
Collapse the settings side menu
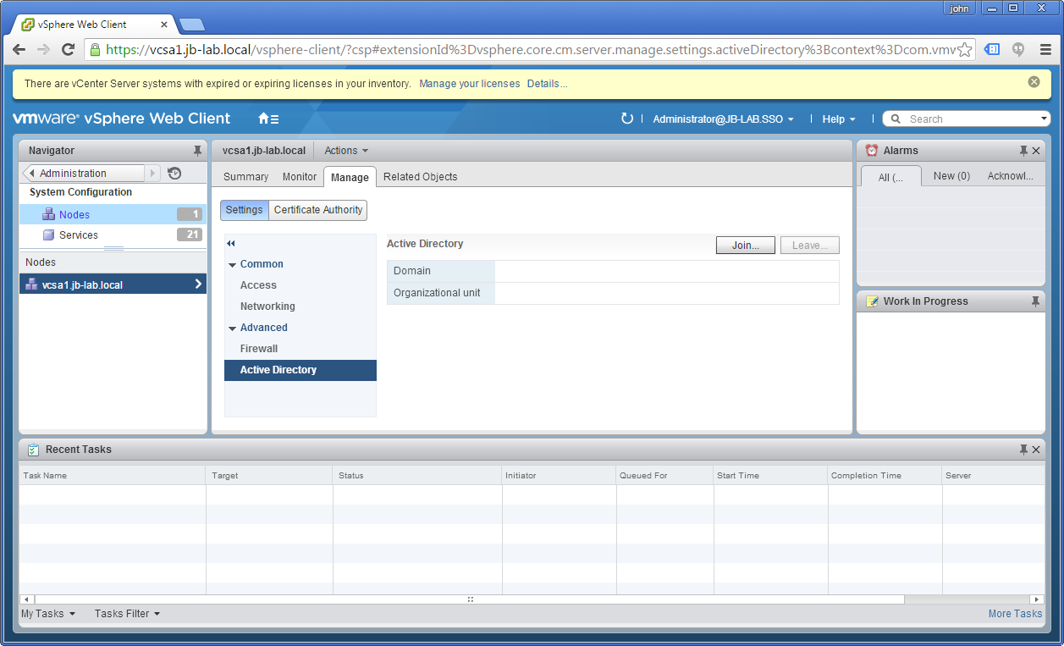click(231, 244)
